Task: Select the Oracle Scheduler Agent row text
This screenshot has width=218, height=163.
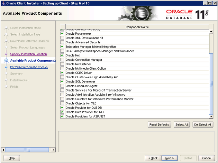Action: pos(81,86)
